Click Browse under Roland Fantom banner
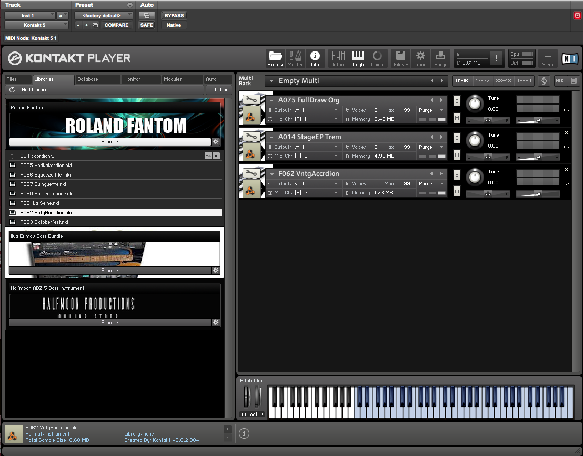Image resolution: width=583 pixels, height=456 pixels. (x=109, y=141)
